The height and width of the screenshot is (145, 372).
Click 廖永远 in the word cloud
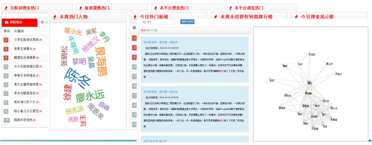pyautogui.click(x=90, y=96)
